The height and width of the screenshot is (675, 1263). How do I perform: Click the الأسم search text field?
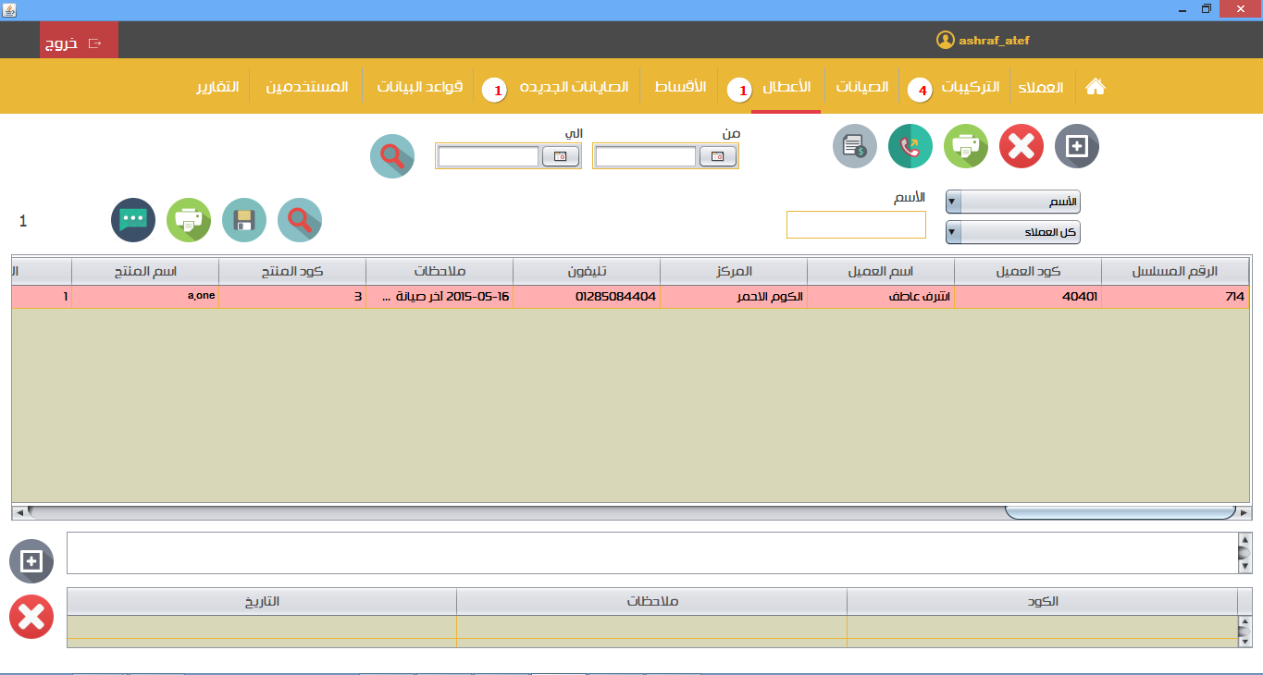click(856, 225)
